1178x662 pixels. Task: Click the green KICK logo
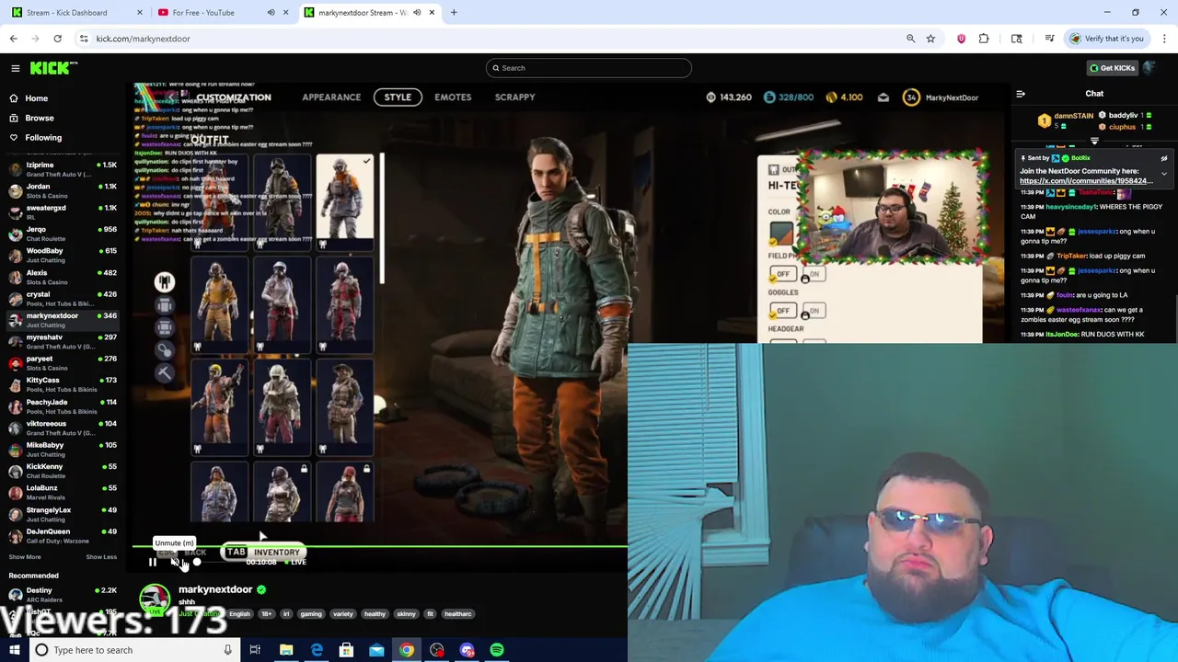coord(53,68)
